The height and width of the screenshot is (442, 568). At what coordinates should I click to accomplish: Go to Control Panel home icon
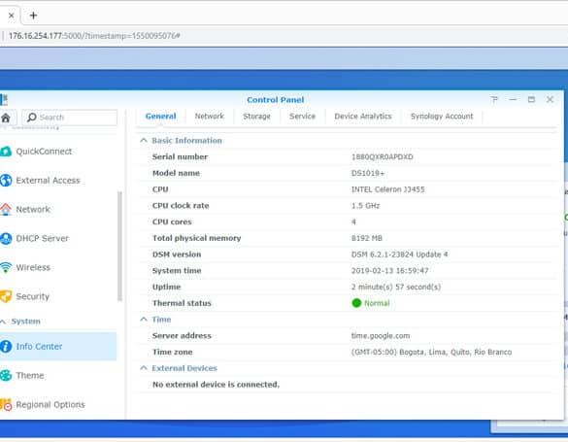pyautogui.click(x=6, y=118)
